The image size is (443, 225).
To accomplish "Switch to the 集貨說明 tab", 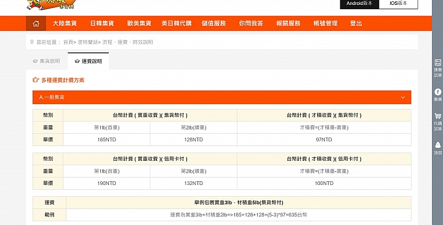I will point(47,61).
